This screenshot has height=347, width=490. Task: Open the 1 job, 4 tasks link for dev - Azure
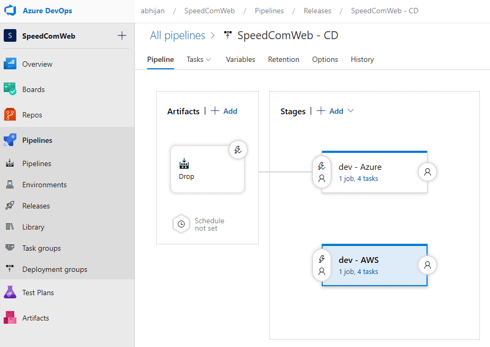pos(358,179)
